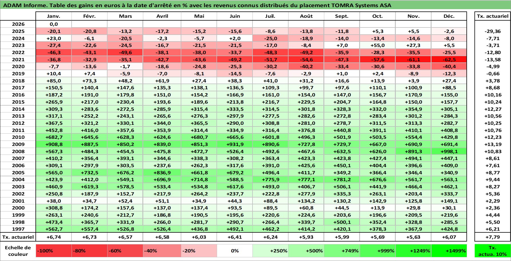Click the 'Tx. actuariel' header of the right column
This screenshot has height=261, width=511.
(x=492, y=16)
